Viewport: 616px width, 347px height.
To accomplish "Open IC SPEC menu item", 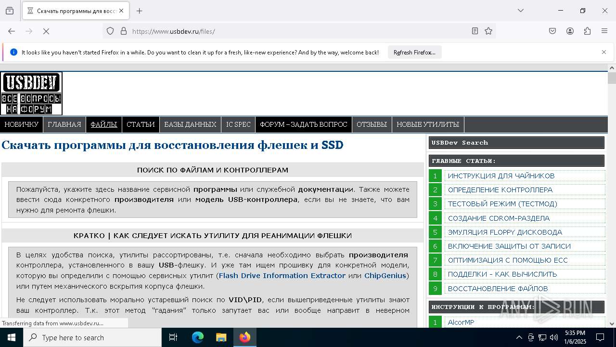I will point(238,124).
